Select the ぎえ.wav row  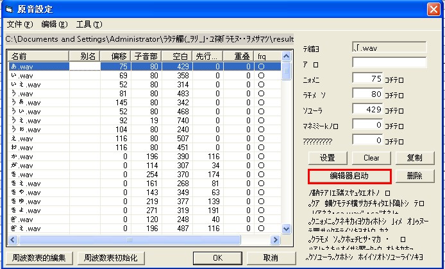144,229
